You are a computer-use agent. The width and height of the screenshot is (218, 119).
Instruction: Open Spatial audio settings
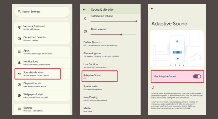110,88
